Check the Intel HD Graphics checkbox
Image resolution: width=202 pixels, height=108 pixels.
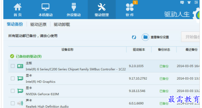(x=13, y=78)
